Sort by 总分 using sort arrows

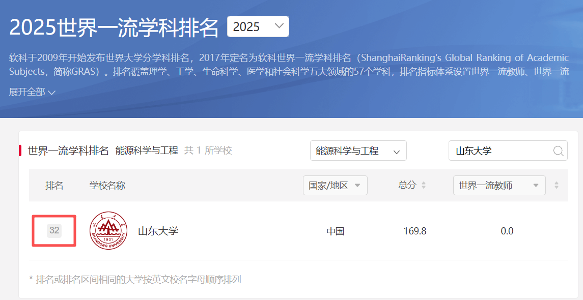click(x=424, y=186)
